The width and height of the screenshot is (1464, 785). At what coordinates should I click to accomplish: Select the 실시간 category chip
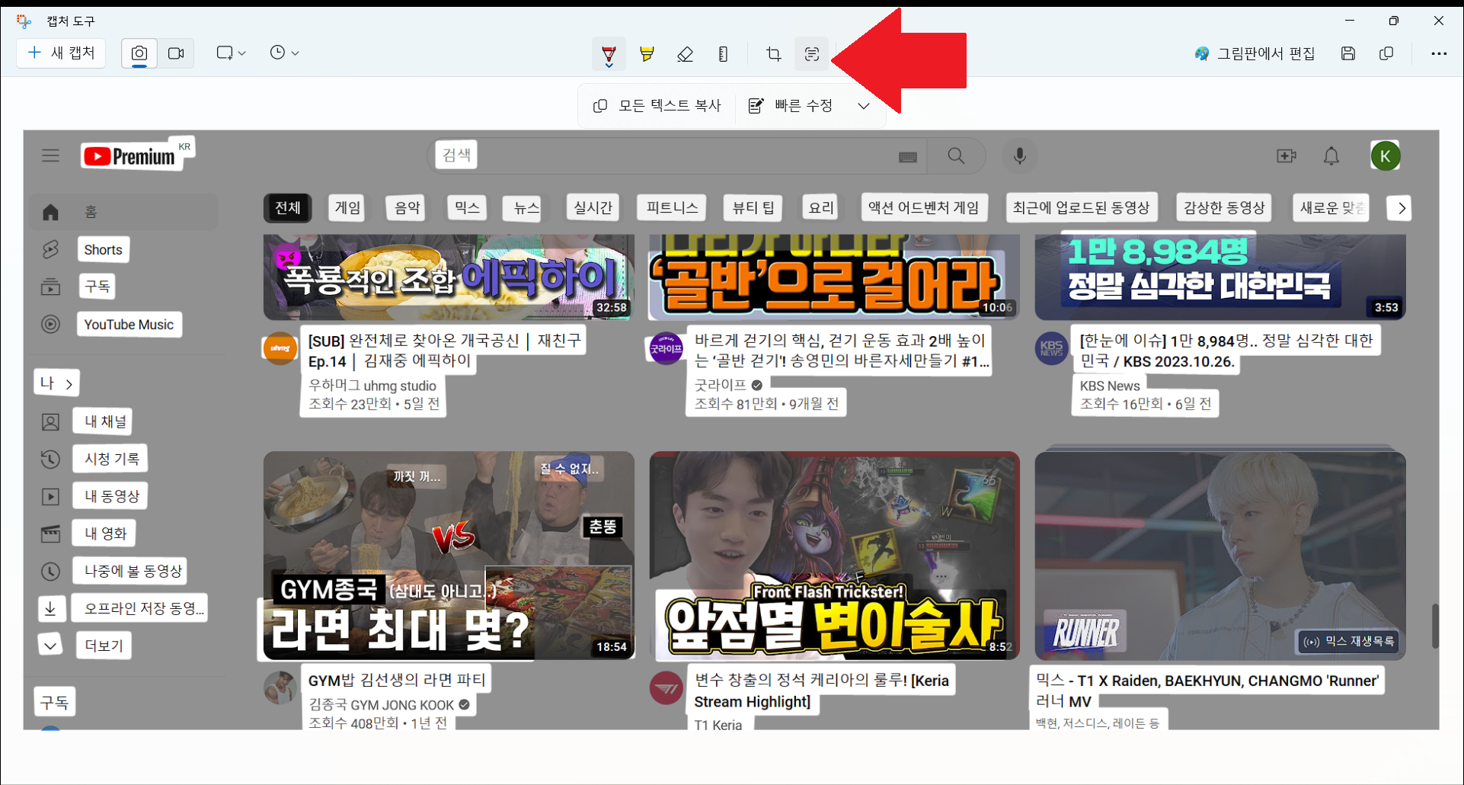pos(593,207)
